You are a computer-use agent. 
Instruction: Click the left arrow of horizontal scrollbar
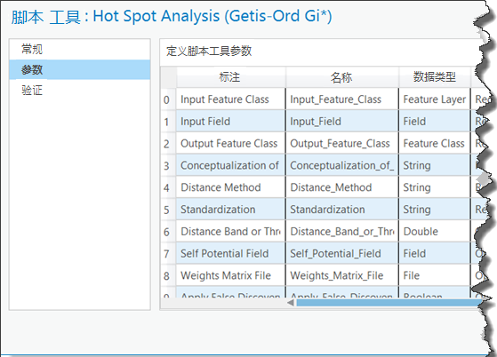[291, 303]
